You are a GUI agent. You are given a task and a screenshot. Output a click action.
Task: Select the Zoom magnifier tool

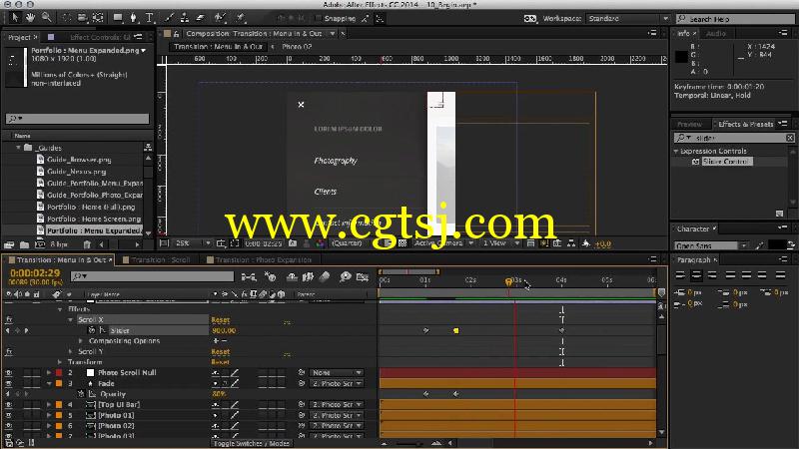click(46, 18)
